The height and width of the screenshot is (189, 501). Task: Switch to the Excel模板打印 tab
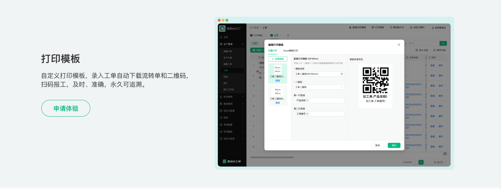(x=291, y=51)
